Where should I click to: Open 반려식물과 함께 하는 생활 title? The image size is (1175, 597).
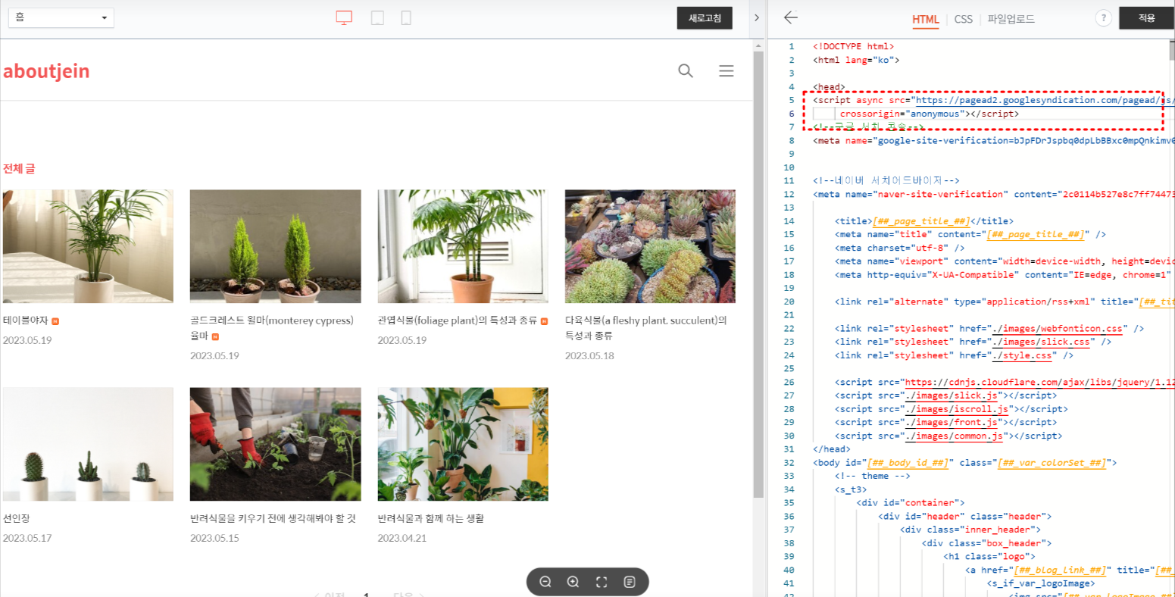click(x=430, y=518)
